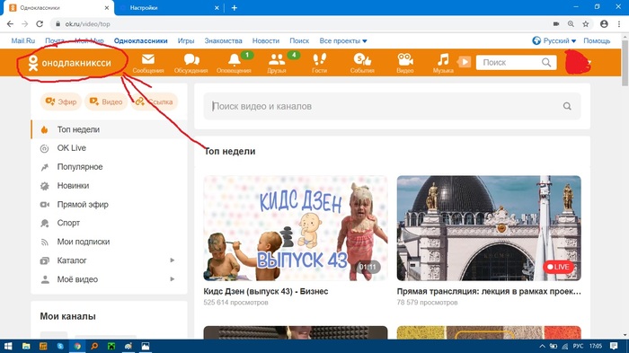Expand the Каталог submenu arrow

tap(173, 260)
